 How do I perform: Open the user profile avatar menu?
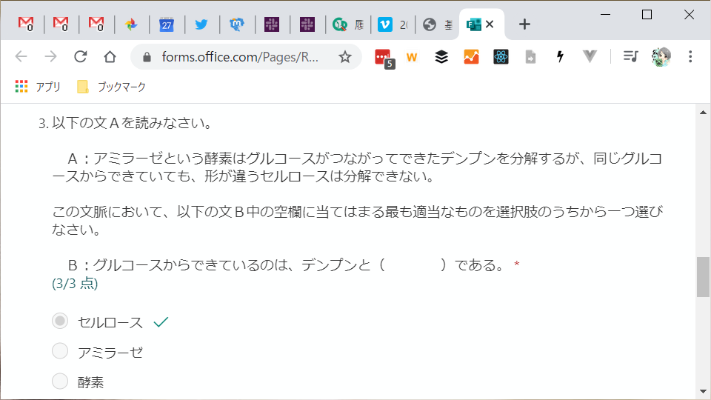point(661,57)
